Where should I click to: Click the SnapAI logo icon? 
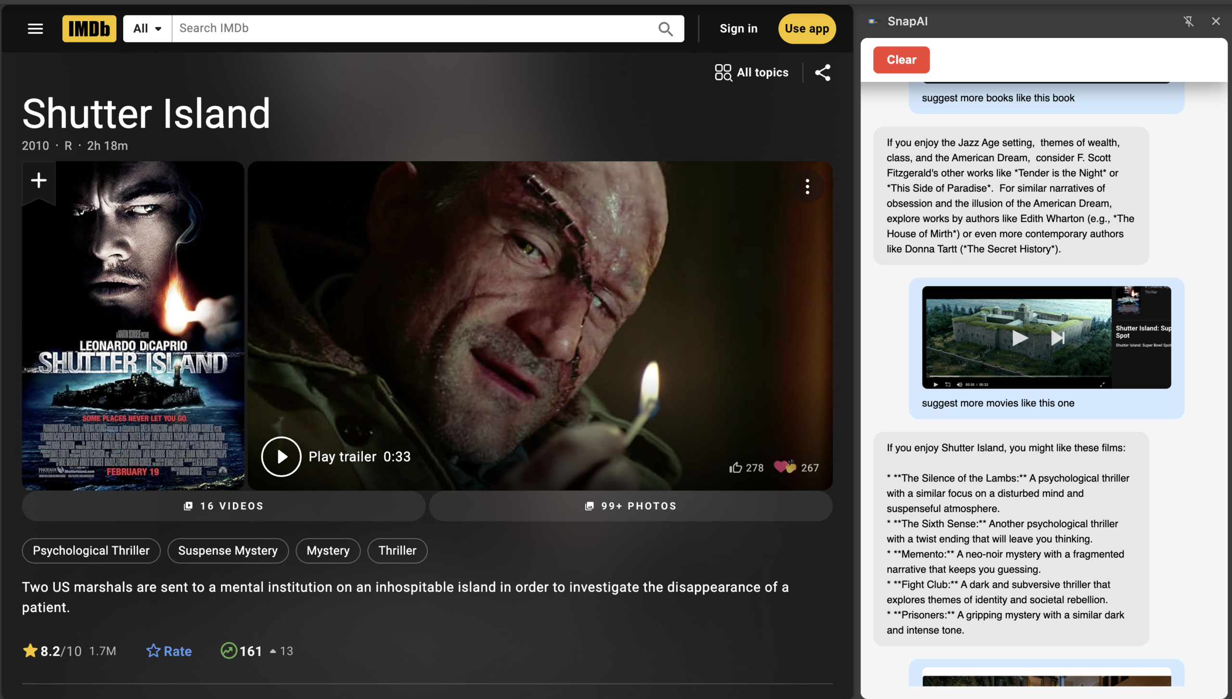point(873,21)
